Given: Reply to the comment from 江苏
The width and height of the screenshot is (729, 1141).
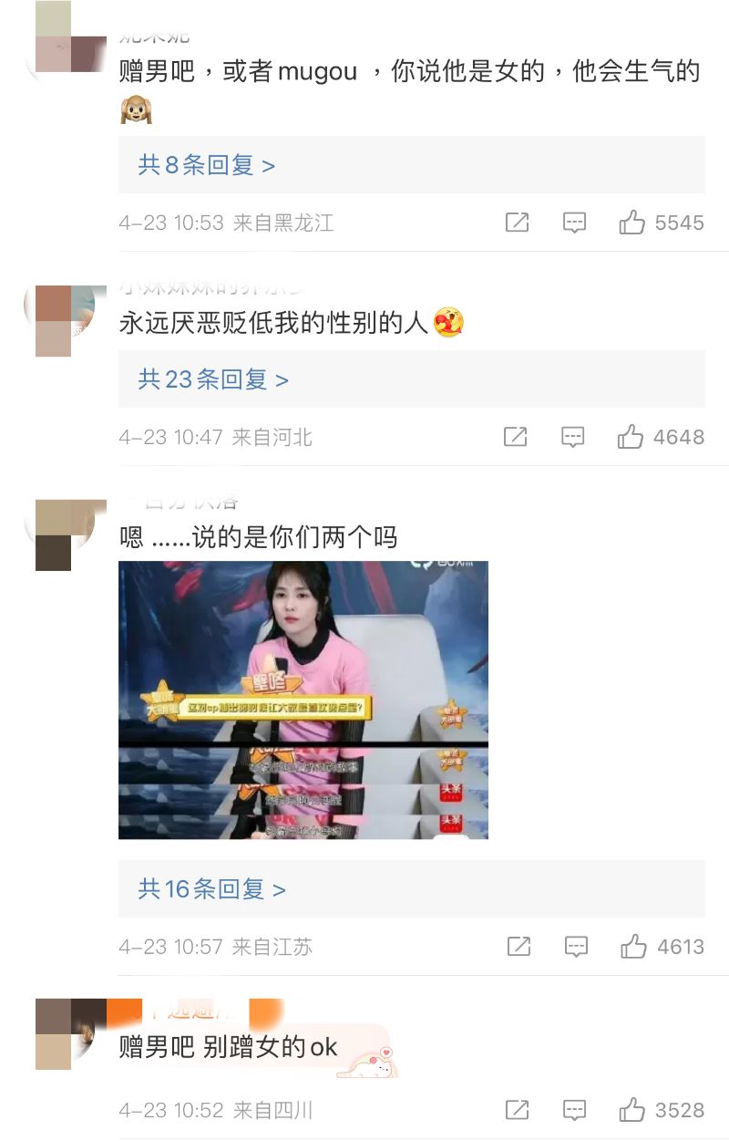Looking at the screenshot, I should [576, 947].
